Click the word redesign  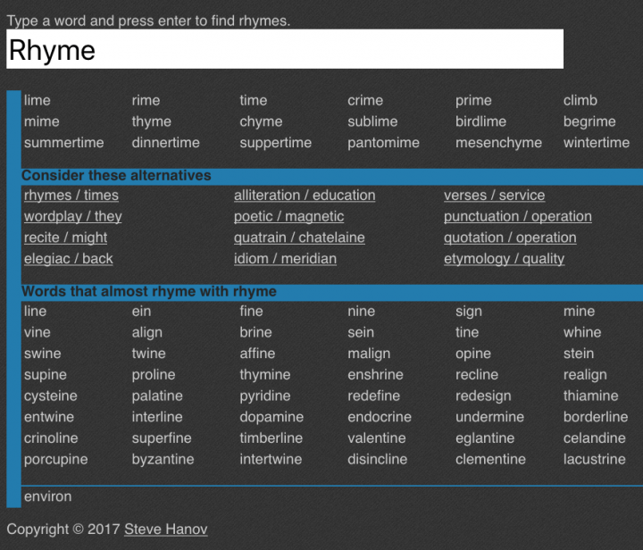(x=483, y=396)
